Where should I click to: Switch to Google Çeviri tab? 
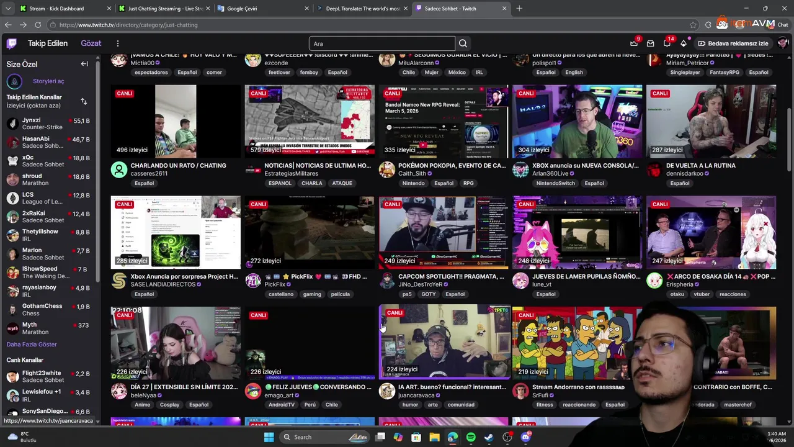pyautogui.click(x=262, y=9)
